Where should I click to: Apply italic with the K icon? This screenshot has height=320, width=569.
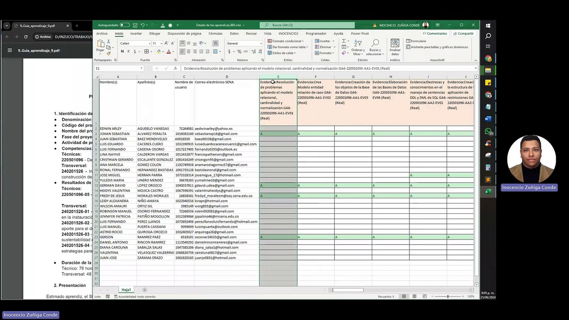point(128,52)
